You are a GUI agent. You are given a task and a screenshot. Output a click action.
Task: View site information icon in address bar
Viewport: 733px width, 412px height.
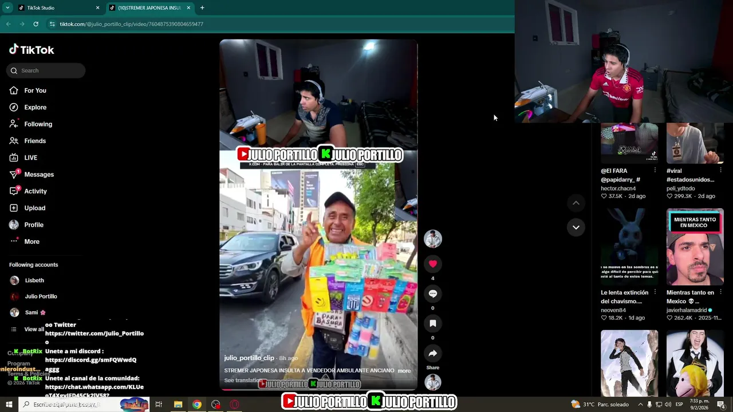point(52,24)
